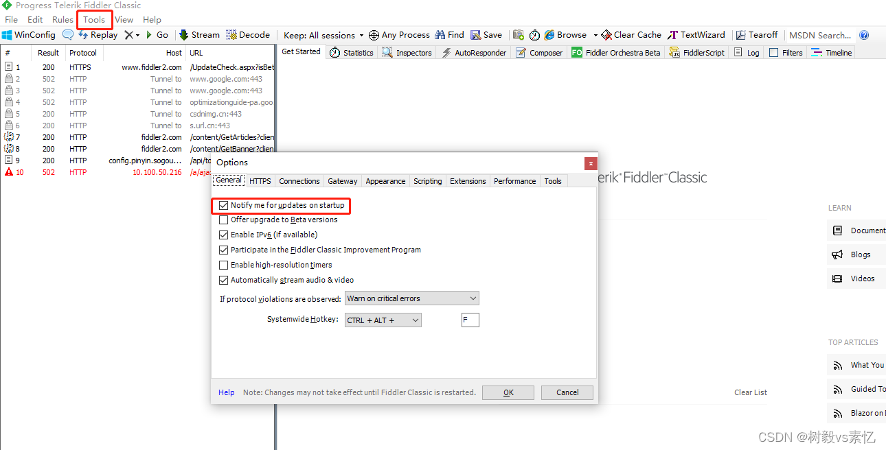Viewport: 886px width, 450px height.
Task: Open the Systemwide Hotkey modifier dropdown
Action: coord(383,320)
